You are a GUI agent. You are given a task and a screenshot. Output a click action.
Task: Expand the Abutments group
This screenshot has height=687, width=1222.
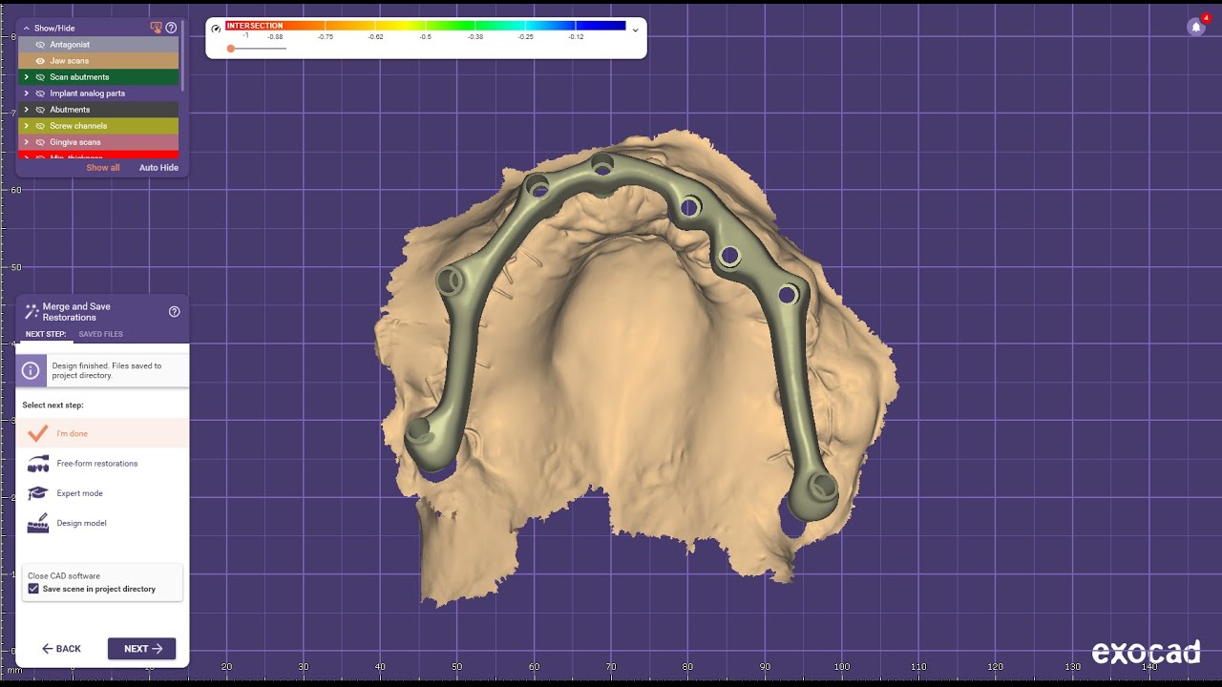pyautogui.click(x=27, y=110)
